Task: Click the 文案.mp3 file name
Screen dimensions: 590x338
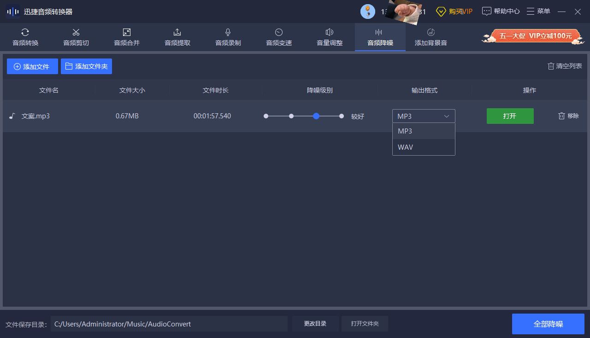Action: 35,116
